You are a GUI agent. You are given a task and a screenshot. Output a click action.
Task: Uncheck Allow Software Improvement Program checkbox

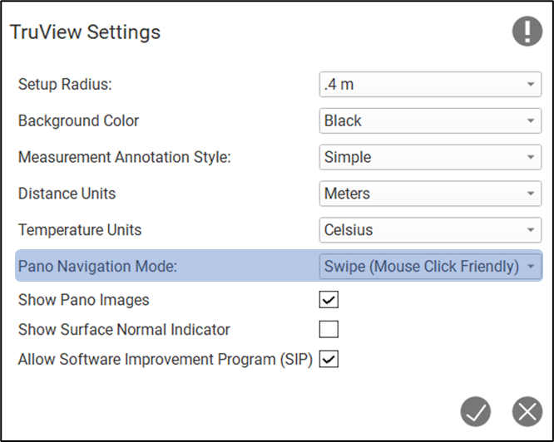point(329,359)
